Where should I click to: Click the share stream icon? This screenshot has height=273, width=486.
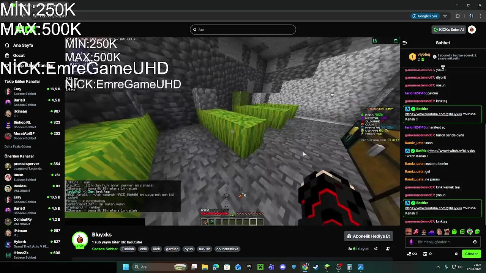pyautogui.click(x=376, y=249)
